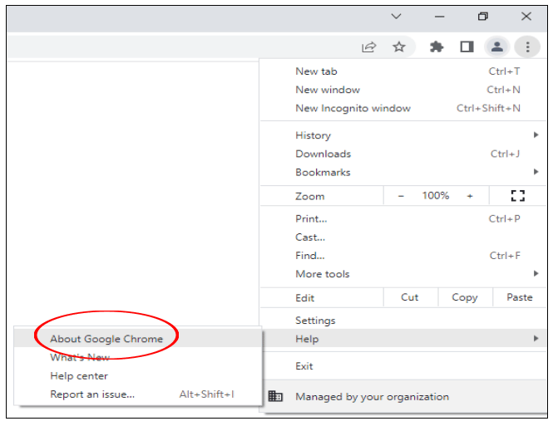Viewport: 553px width, 426px height.
Task: Minimize the Chrome window
Action: (x=439, y=17)
